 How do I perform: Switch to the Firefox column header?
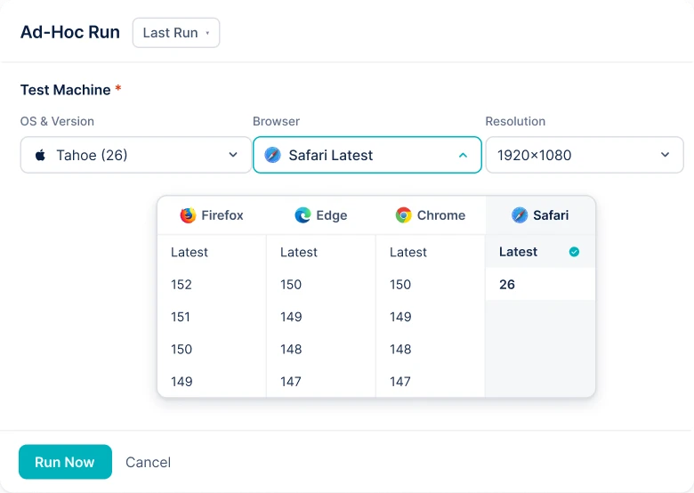pos(212,215)
